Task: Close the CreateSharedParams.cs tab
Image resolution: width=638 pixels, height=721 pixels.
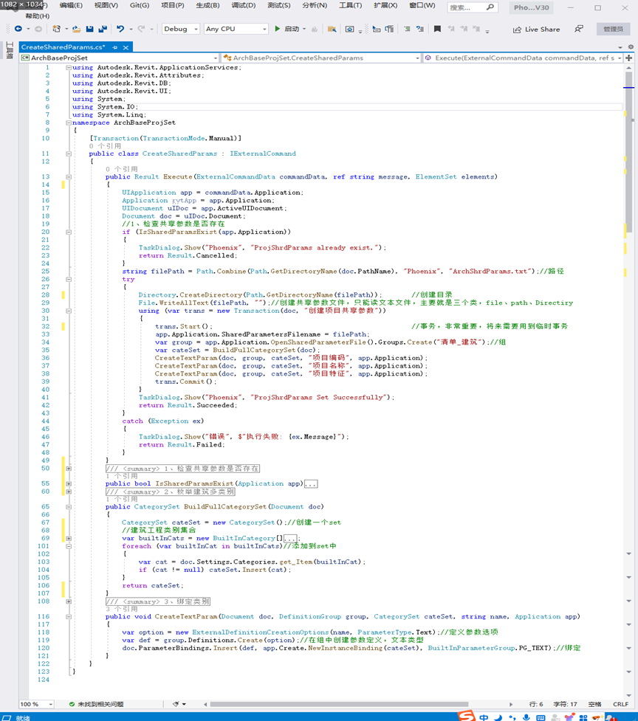Action: 126,46
